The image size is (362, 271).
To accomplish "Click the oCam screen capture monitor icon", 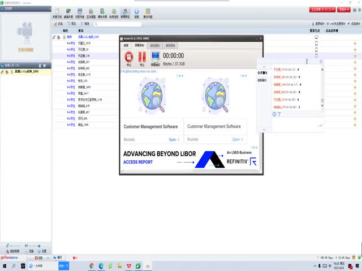I will tap(155, 57).
